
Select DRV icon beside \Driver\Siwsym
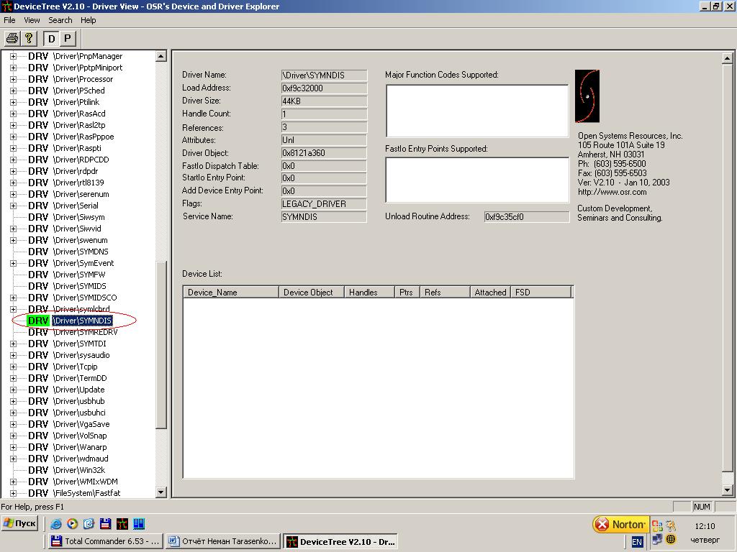click(x=38, y=217)
